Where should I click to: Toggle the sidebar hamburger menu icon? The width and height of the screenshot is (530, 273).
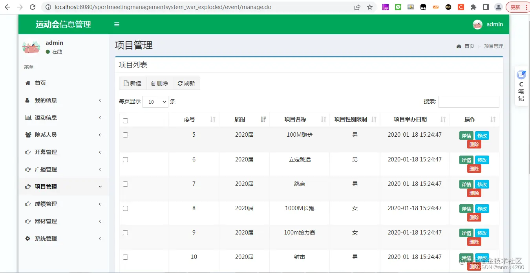(117, 24)
